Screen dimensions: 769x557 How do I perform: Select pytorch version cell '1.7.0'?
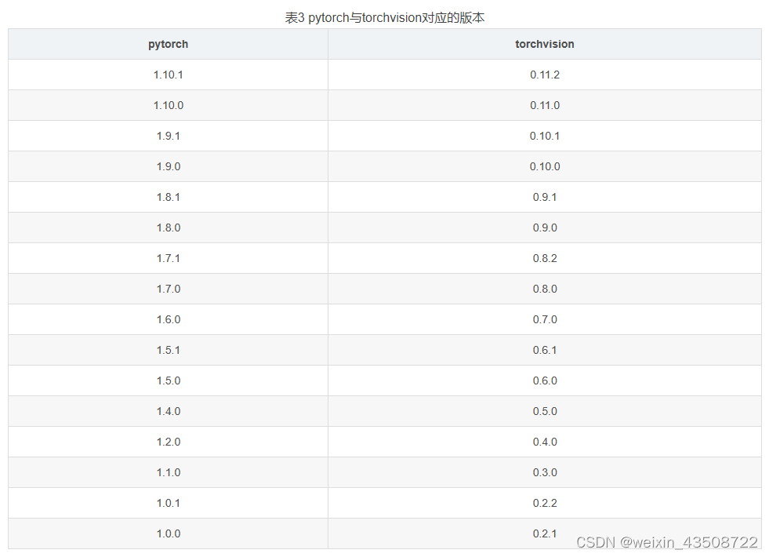click(x=169, y=289)
